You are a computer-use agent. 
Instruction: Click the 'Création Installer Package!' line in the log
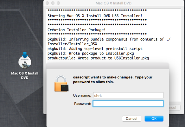pos(76,30)
